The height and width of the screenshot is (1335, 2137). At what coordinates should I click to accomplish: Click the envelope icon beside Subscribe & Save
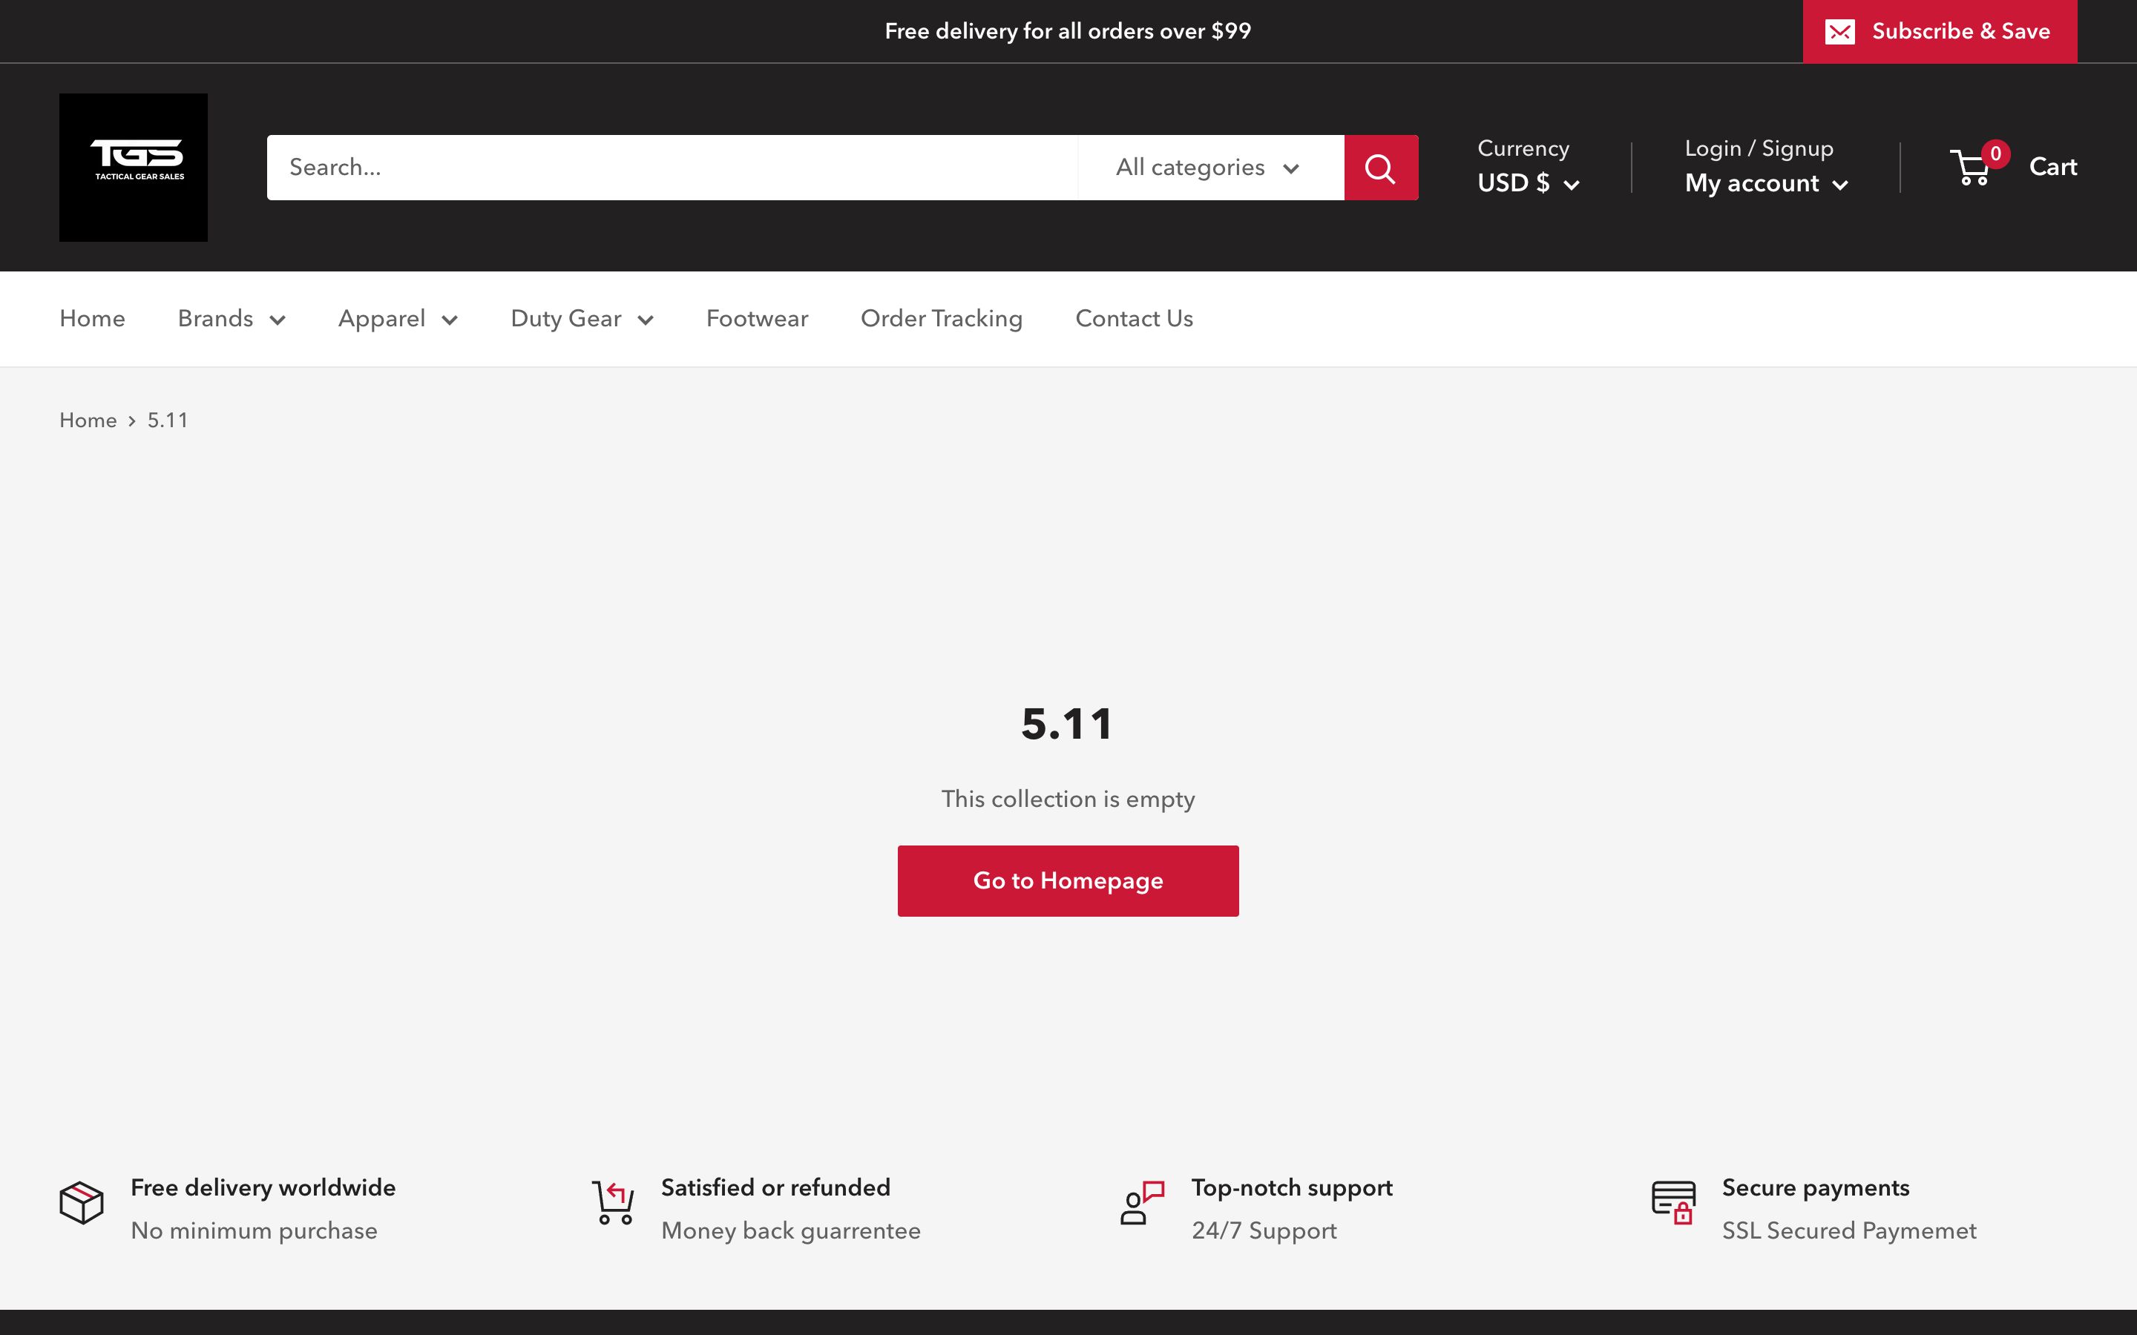click(x=1839, y=32)
